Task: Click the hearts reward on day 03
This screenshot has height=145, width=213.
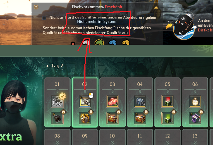Action: [x=113, y=101]
